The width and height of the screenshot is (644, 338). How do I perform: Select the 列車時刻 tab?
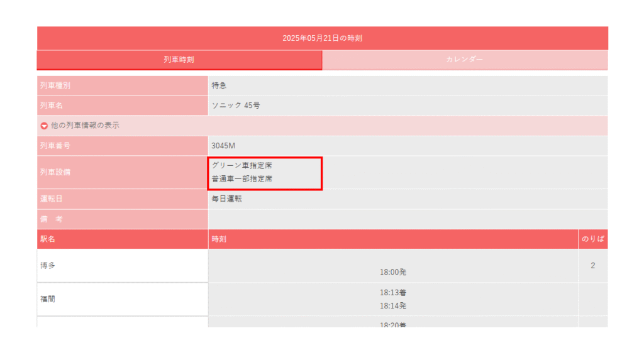point(179,60)
